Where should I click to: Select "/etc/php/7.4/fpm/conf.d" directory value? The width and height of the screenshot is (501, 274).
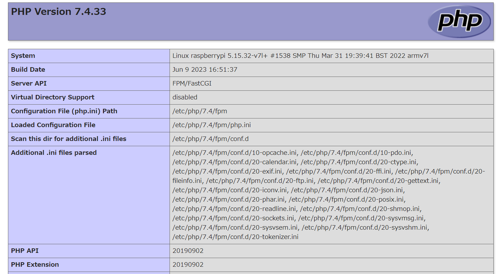click(x=210, y=139)
